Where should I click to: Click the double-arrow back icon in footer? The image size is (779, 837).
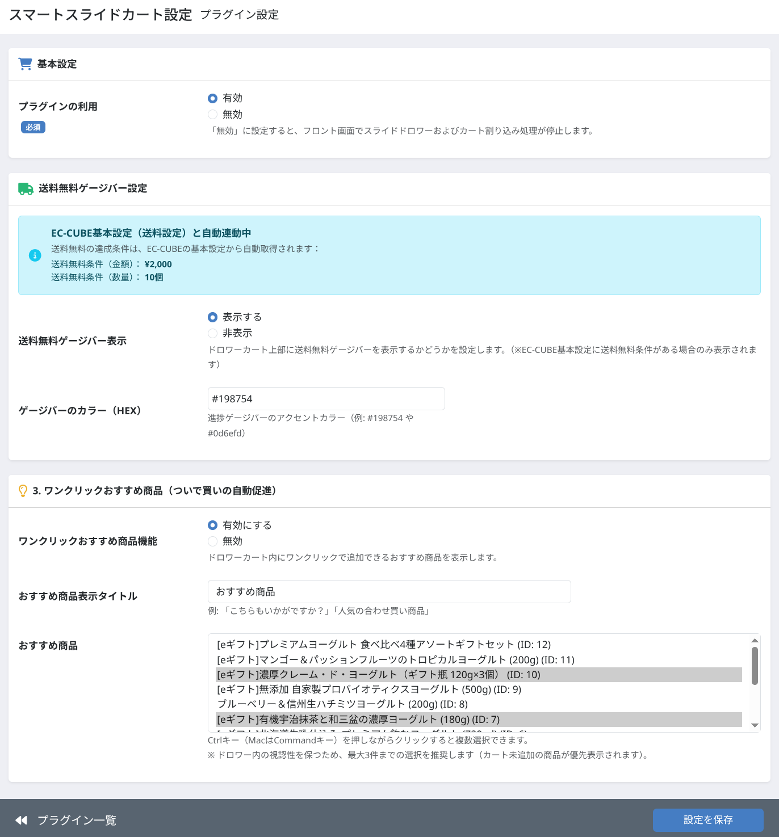[x=21, y=820]
